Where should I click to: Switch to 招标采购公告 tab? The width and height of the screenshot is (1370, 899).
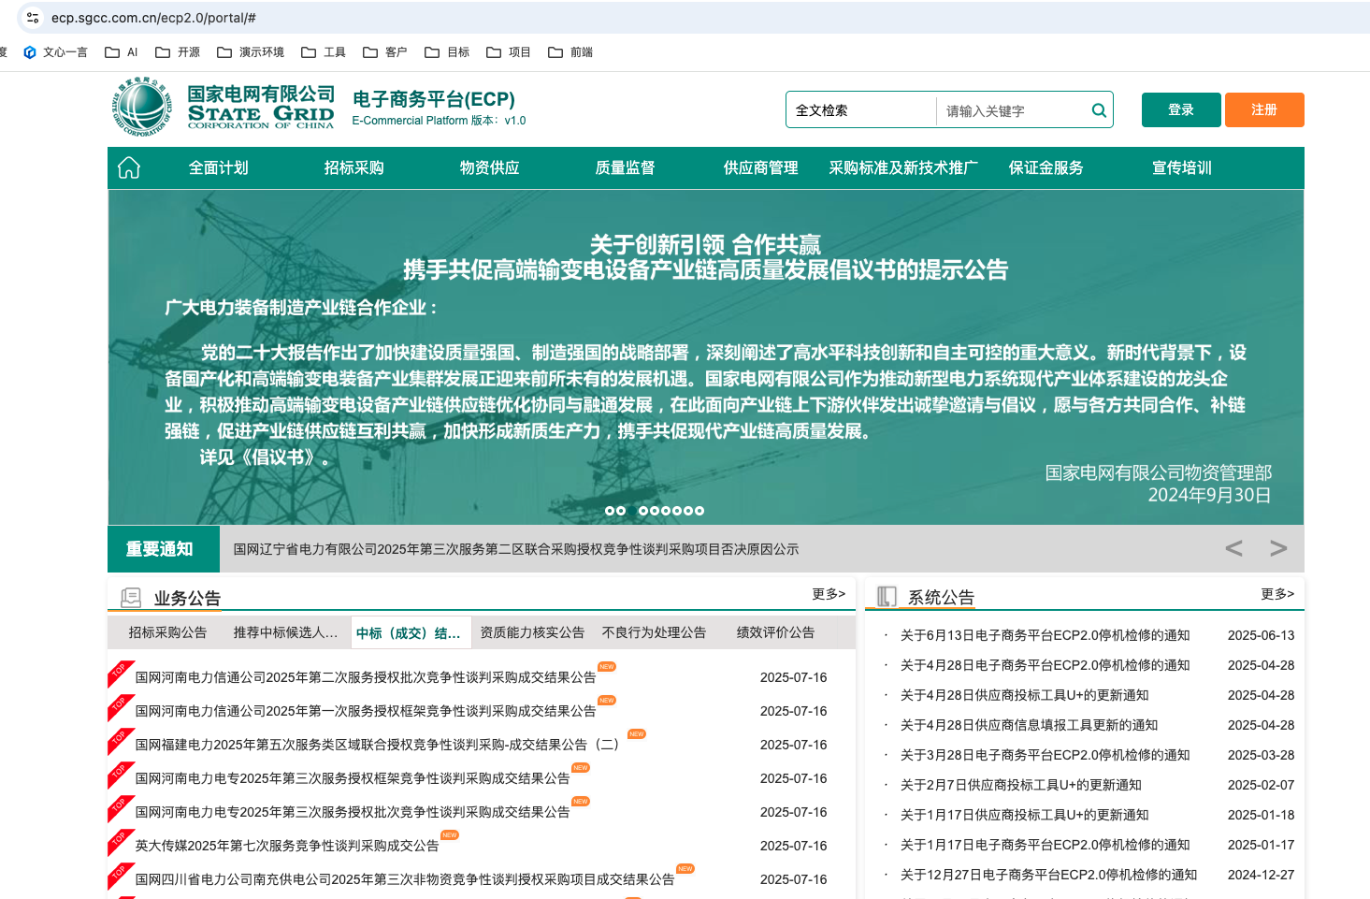coord(168,632)
